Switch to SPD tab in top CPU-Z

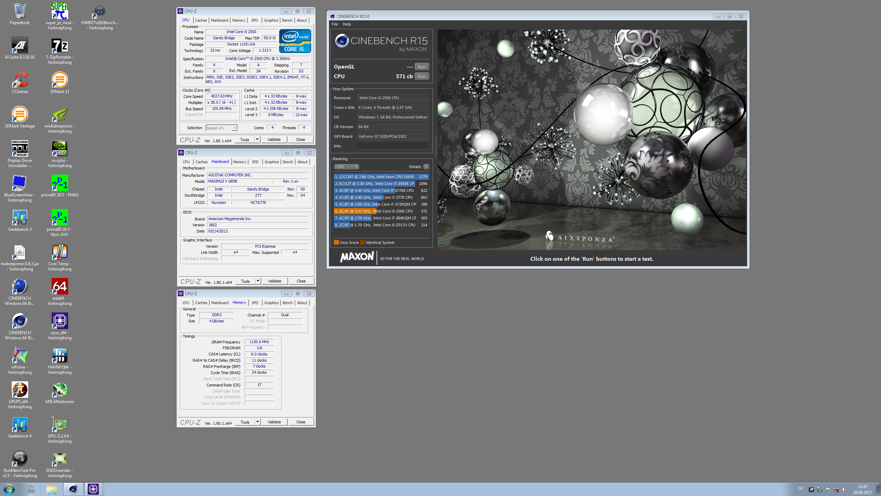coord(255,20)
